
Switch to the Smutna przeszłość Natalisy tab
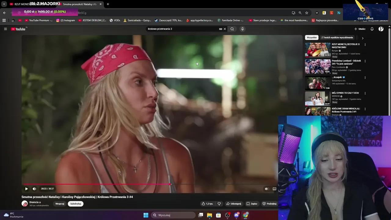pos(80,4)
